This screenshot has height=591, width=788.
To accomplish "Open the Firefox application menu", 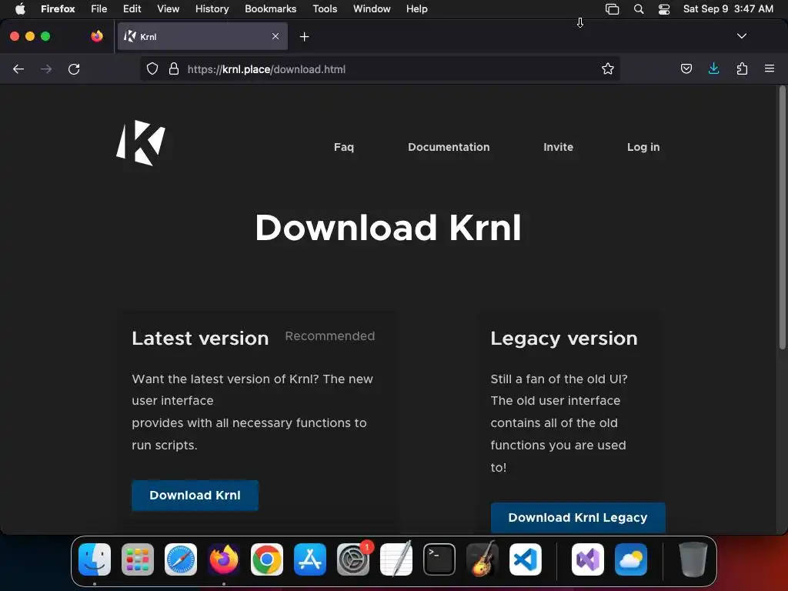I will click(x=58, y=8).
